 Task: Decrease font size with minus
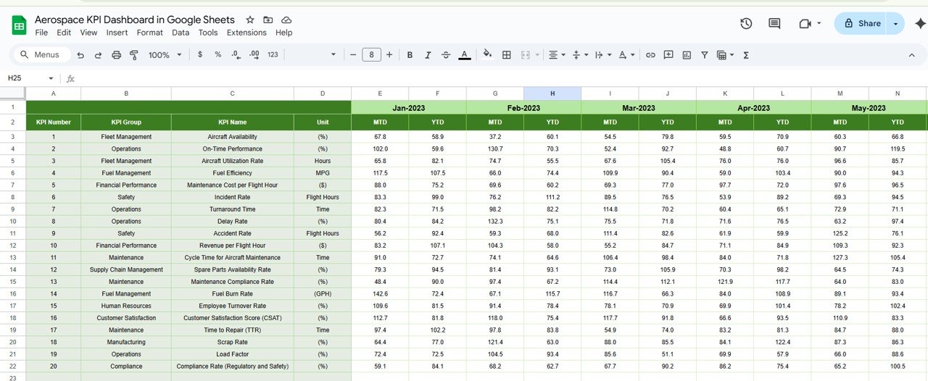pos(353,55)
